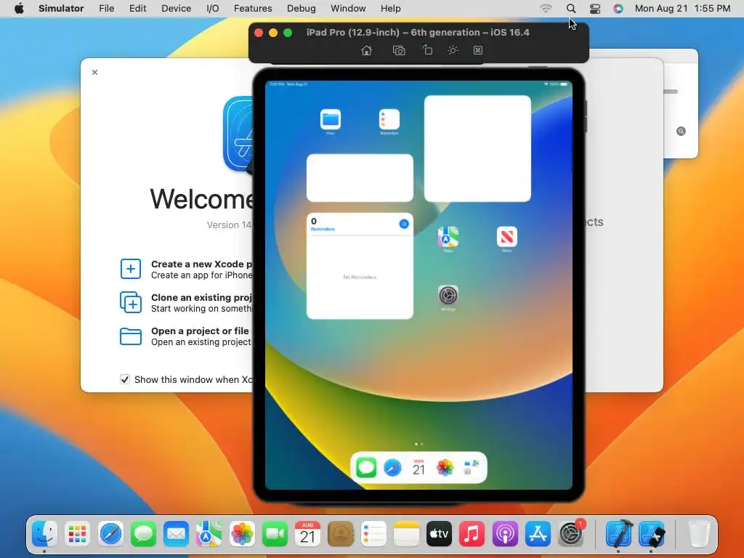Open Control Center in menu bar
744x558 pixels.
coord(594,8)
